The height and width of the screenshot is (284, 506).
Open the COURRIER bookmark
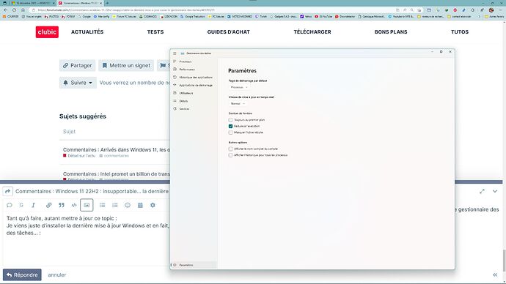point(11,16)
